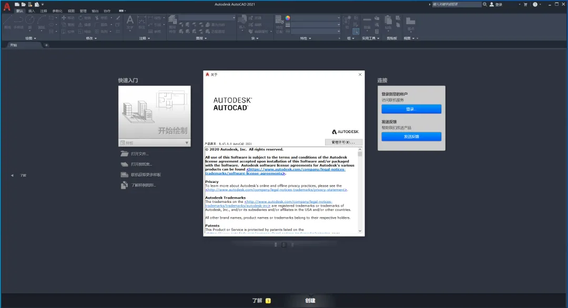Expand the 修改 (Modify) panel dropdown
The height and width of the screenshot is (308, 568).
pyautogui.click(x=92, y=38)
